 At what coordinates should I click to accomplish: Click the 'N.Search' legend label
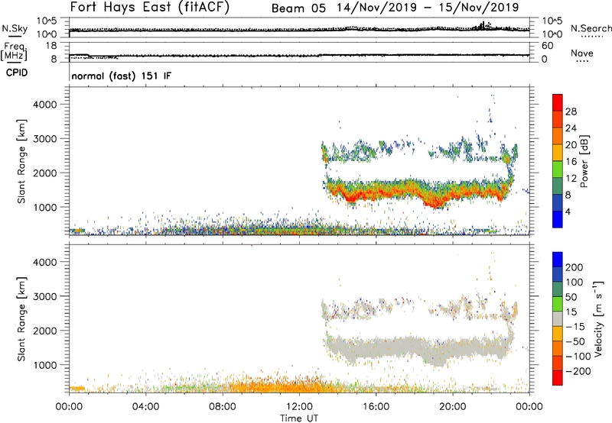(x=591, y=28)
